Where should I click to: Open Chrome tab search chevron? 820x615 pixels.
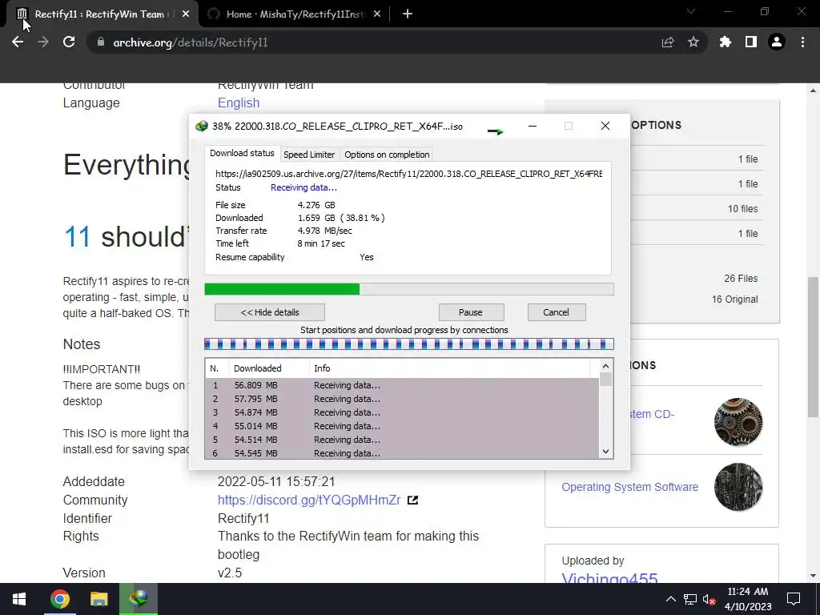tap(691, 11)
